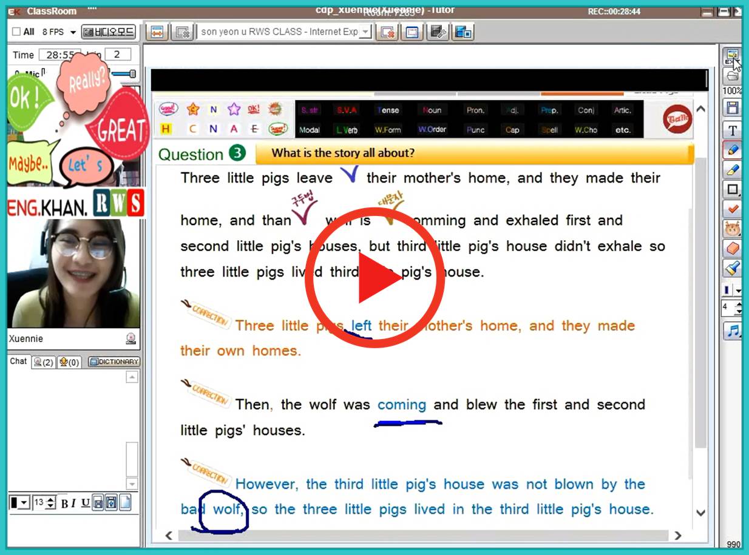
Task: Select the blue pen drawing tool
Action: click(733, 150)
